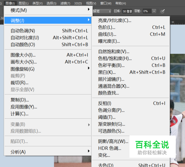Open HDR 色调... adjustment
Viewport: 185px width, 167px height.
pyautogui.click(x=110, y=148)
